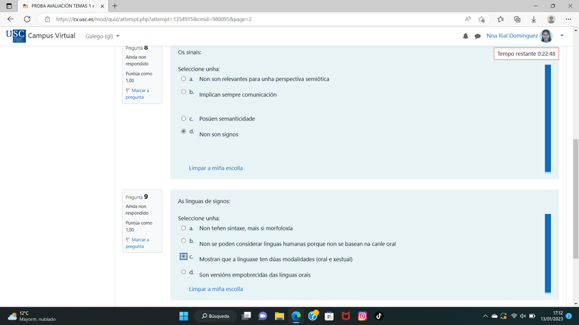Select option a 'Non son relevantes' in question 8
579x325 pixels.
(x=184, y=79)
